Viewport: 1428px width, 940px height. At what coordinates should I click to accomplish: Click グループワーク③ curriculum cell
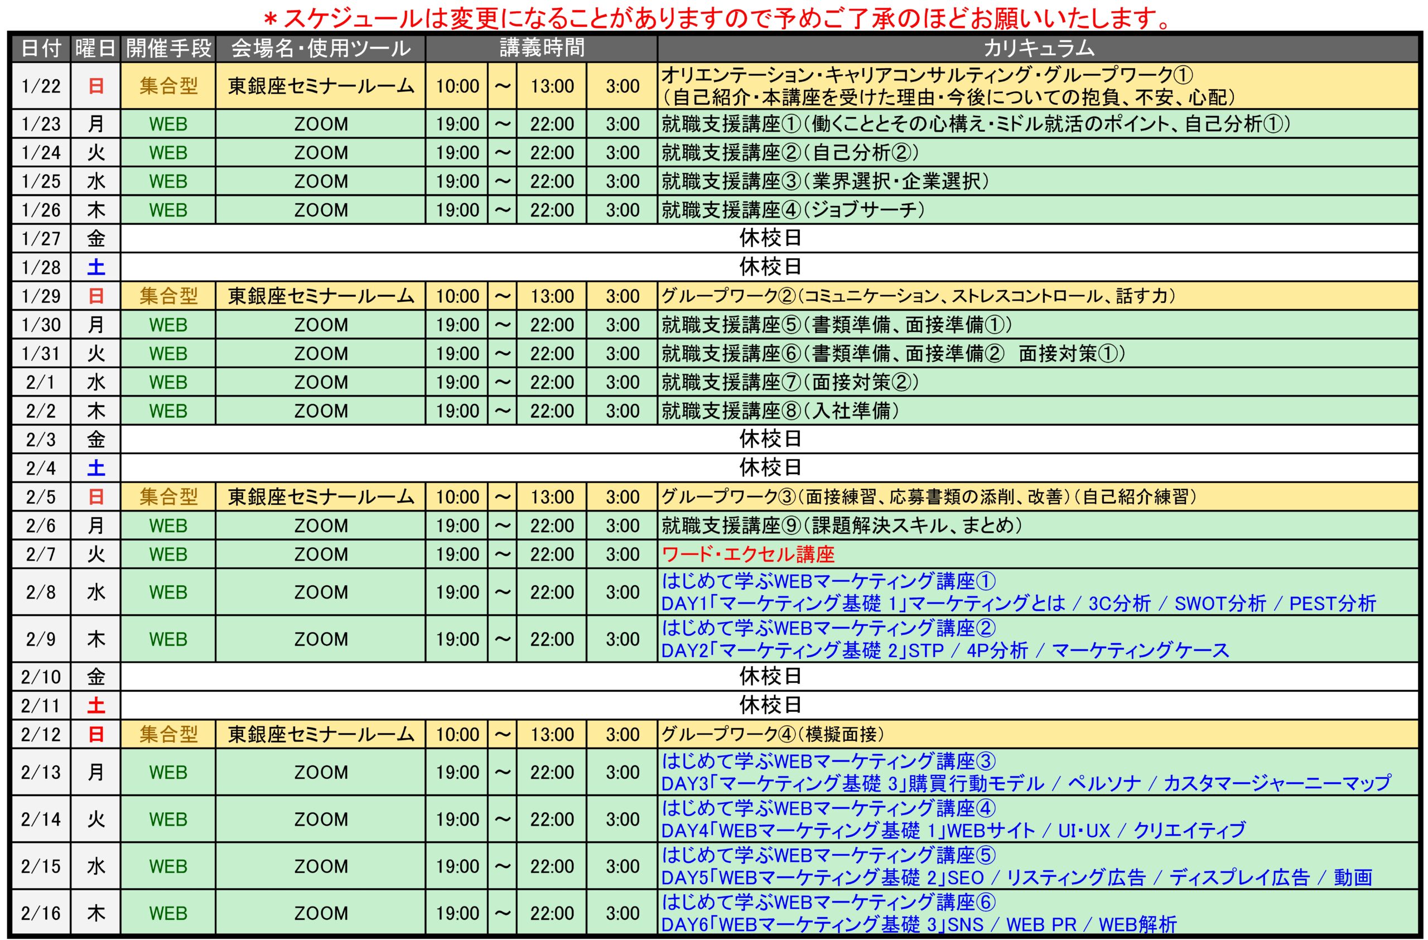(x=1039, y=496)
